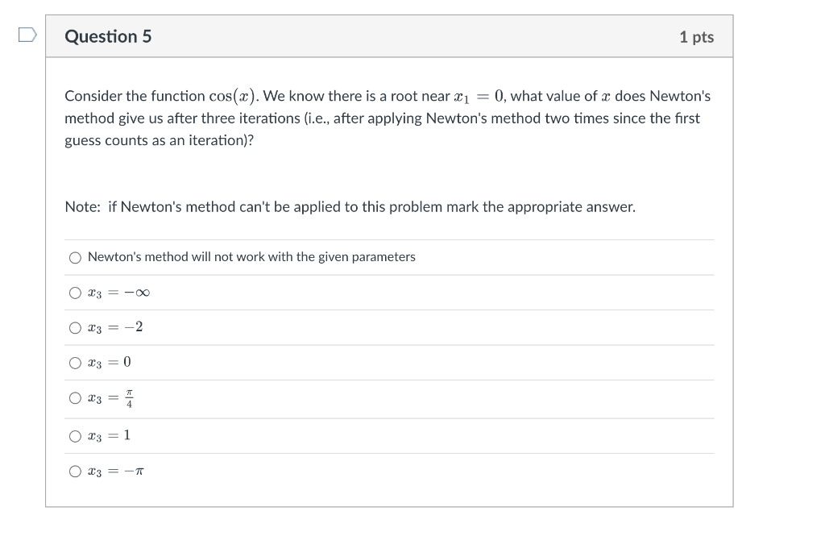825x536 pixels.
Task: Select radio button for Newton's method will not work
Action: pos(75,257)
